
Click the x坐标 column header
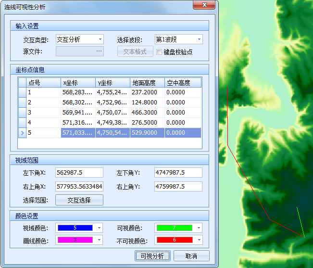(x=78, y=82)
